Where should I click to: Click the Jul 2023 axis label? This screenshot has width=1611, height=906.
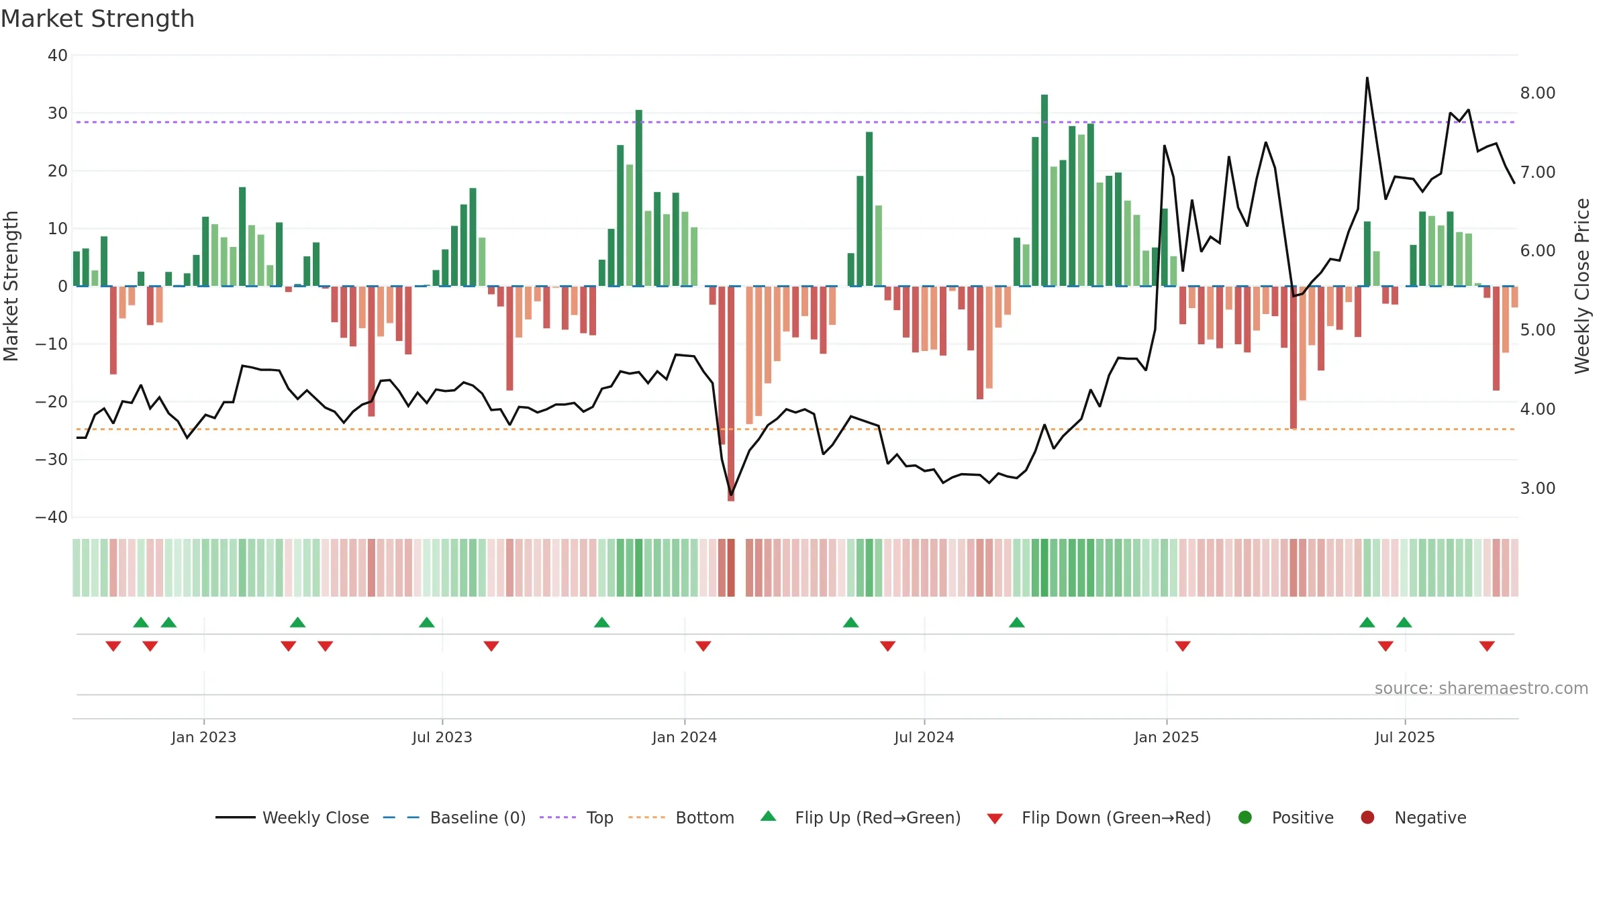(442, 737)
